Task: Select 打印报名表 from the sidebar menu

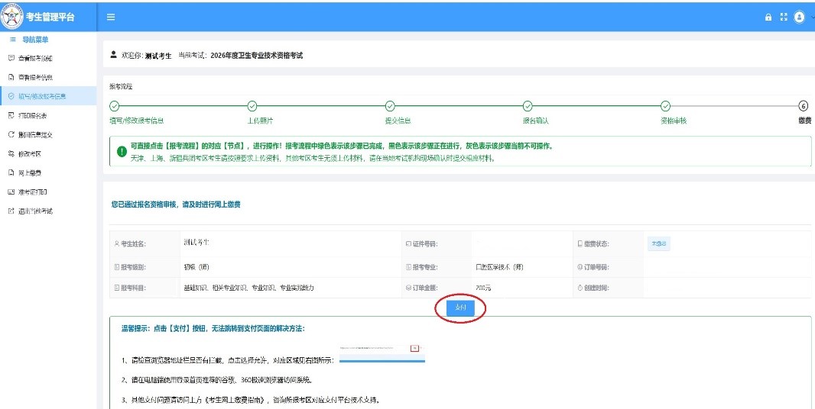Action: click(32, 116)
